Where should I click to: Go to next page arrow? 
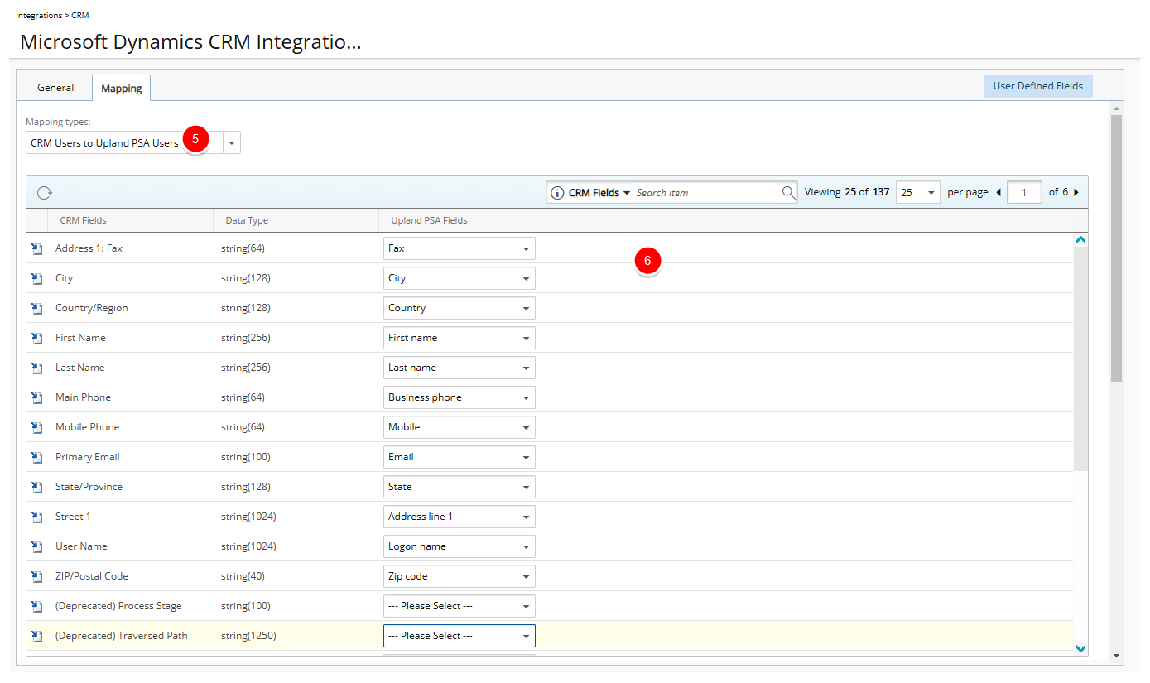1076,192
